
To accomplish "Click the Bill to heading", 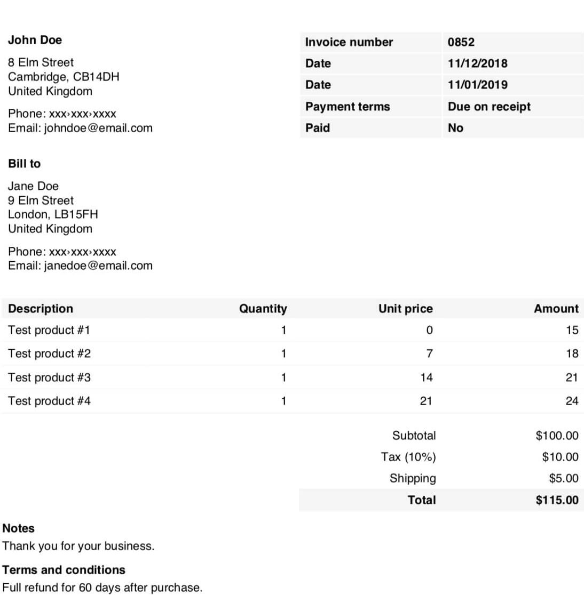I will (x=25, y=164).
